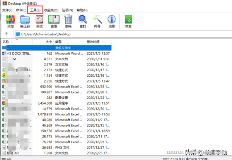Click the date 2021/1/5 13:51 cell

click(x=98, y=103)
